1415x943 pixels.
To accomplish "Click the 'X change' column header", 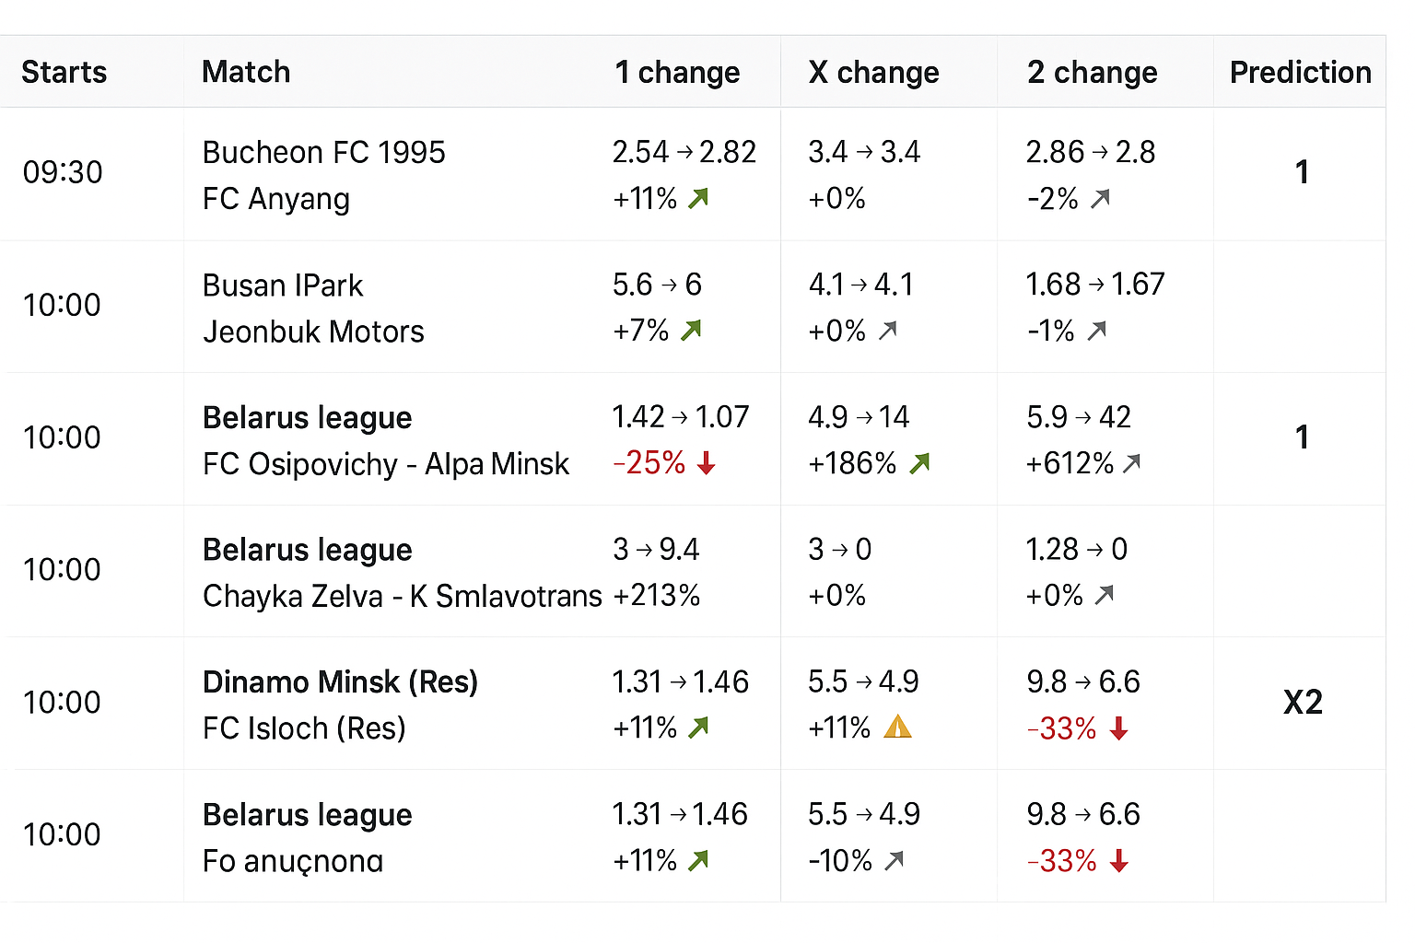I will point(873,72).
